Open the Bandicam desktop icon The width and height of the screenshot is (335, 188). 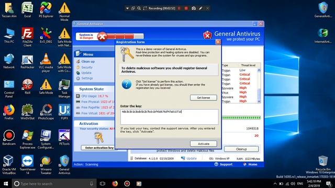coord(9,138)
